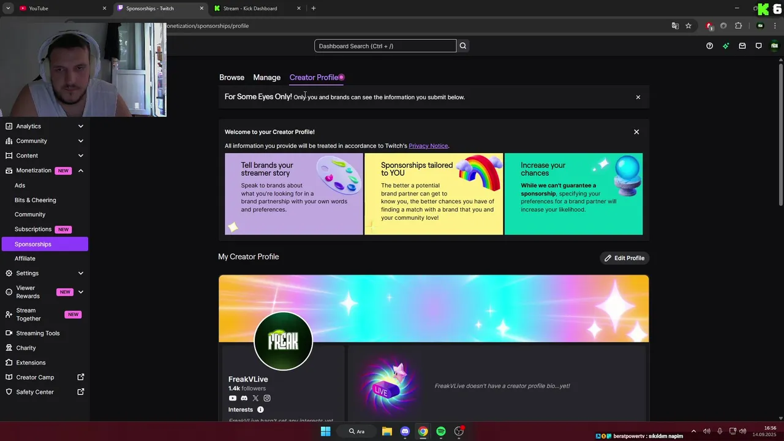Click the translate page icon in address bar
Screen dimensions: 784x441
coord(675,26)
